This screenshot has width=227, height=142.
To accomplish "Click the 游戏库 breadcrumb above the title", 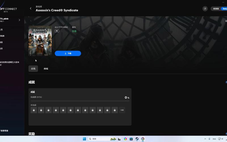I will click(39, 7).
